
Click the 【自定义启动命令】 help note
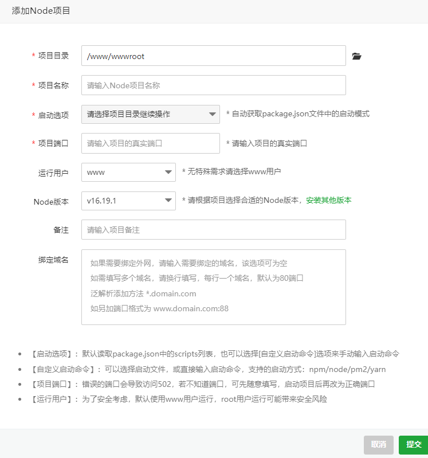click(208, 369)
